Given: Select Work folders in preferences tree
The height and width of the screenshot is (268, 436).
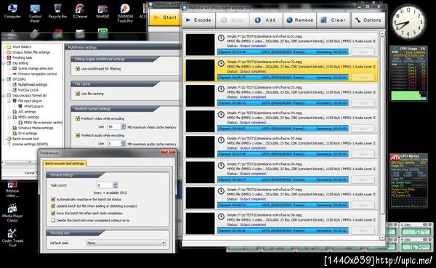Looking at the screenshot, I should [x=22, y=46].
